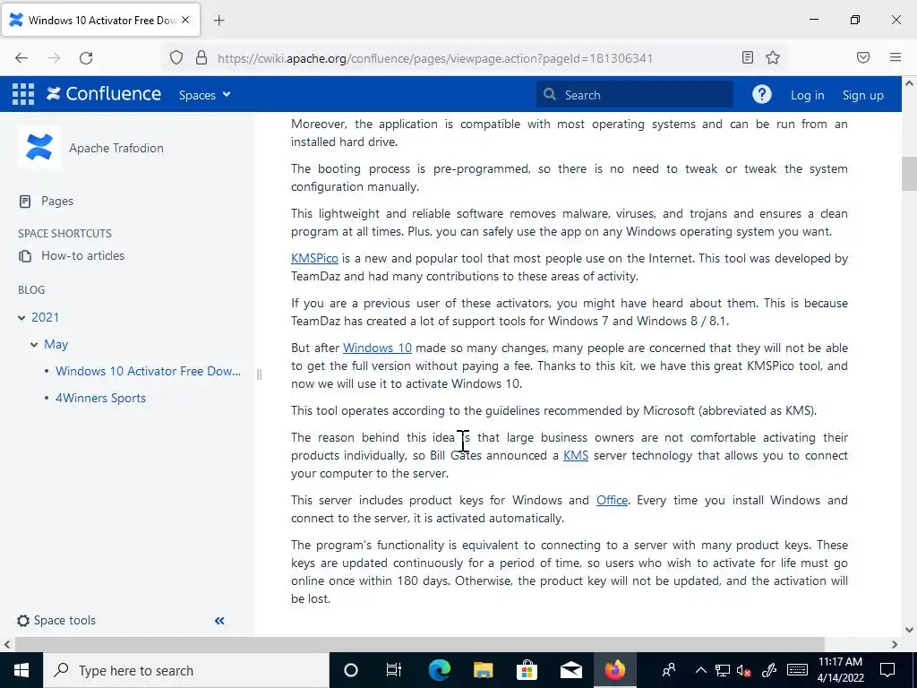917x688 pixels.
Task: Open Microsoft Store from taskbar
Action: coord(527,670)
